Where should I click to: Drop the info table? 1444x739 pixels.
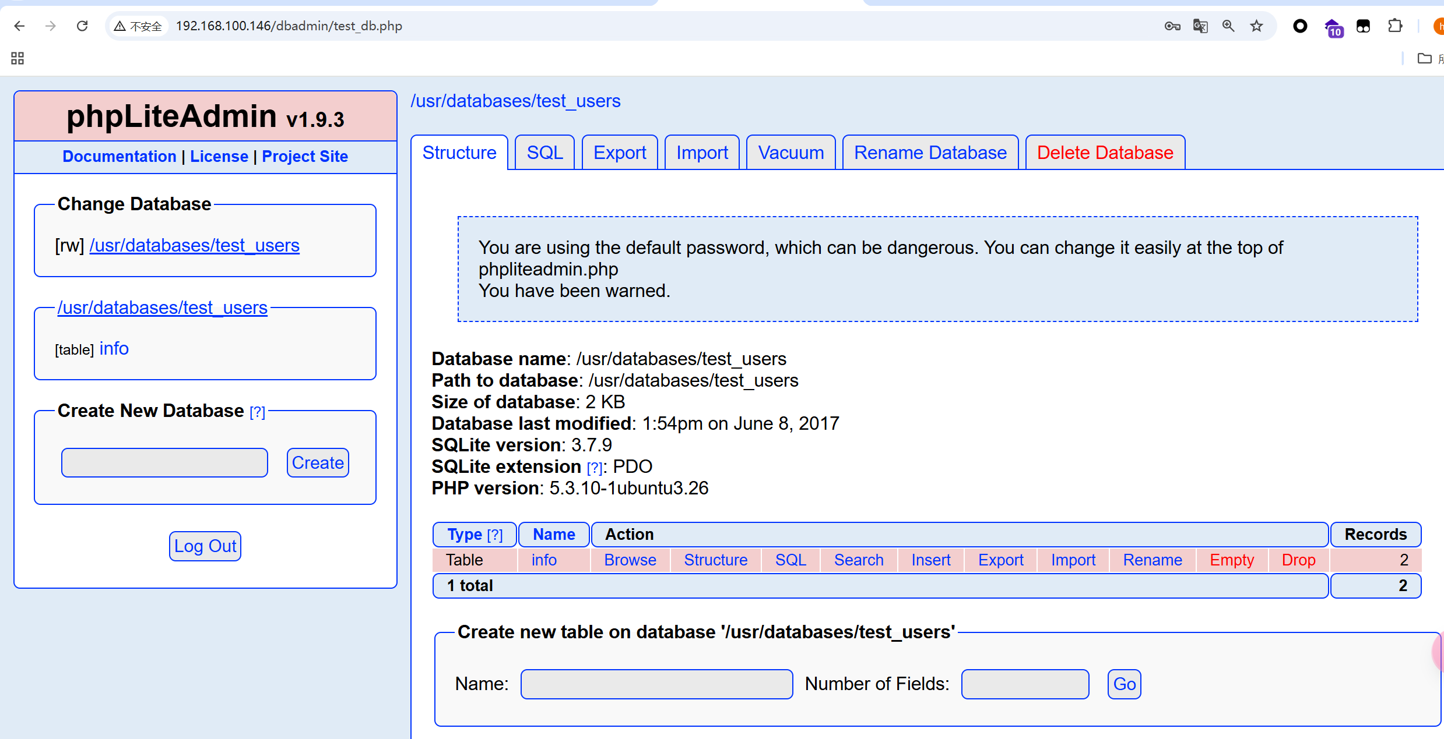[1299, 560]
